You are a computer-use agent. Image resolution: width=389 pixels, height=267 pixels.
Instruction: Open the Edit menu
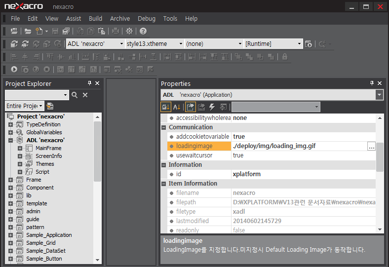click(x=33, y=19)
